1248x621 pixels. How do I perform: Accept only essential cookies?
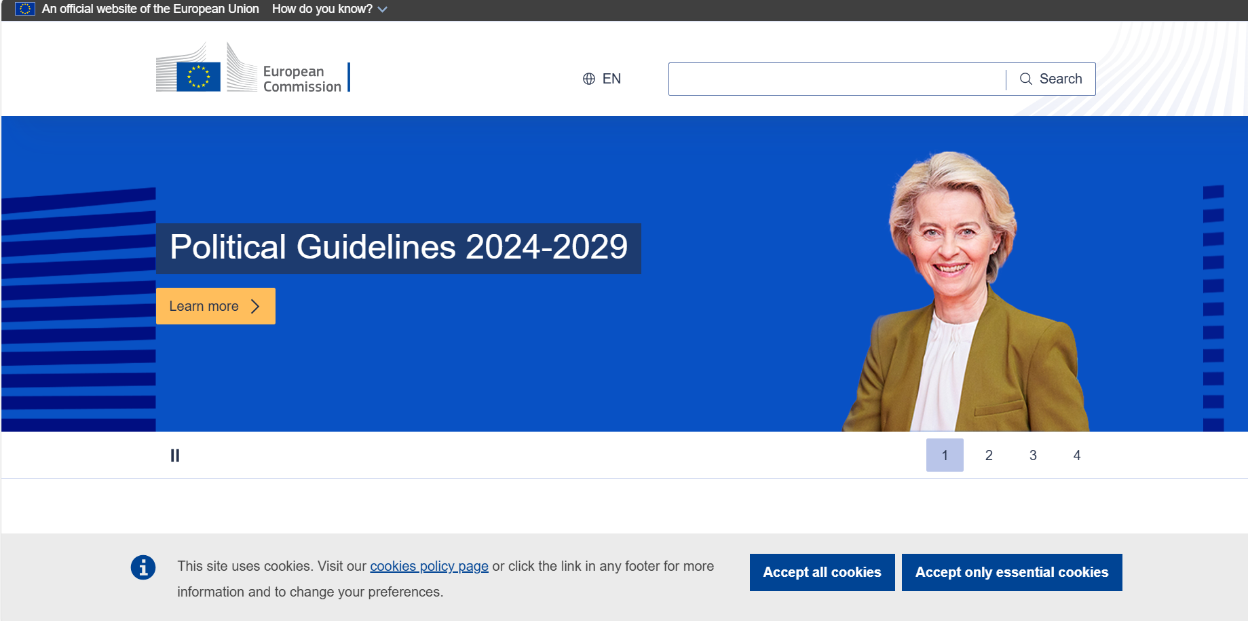click(x=1010, y=572)
